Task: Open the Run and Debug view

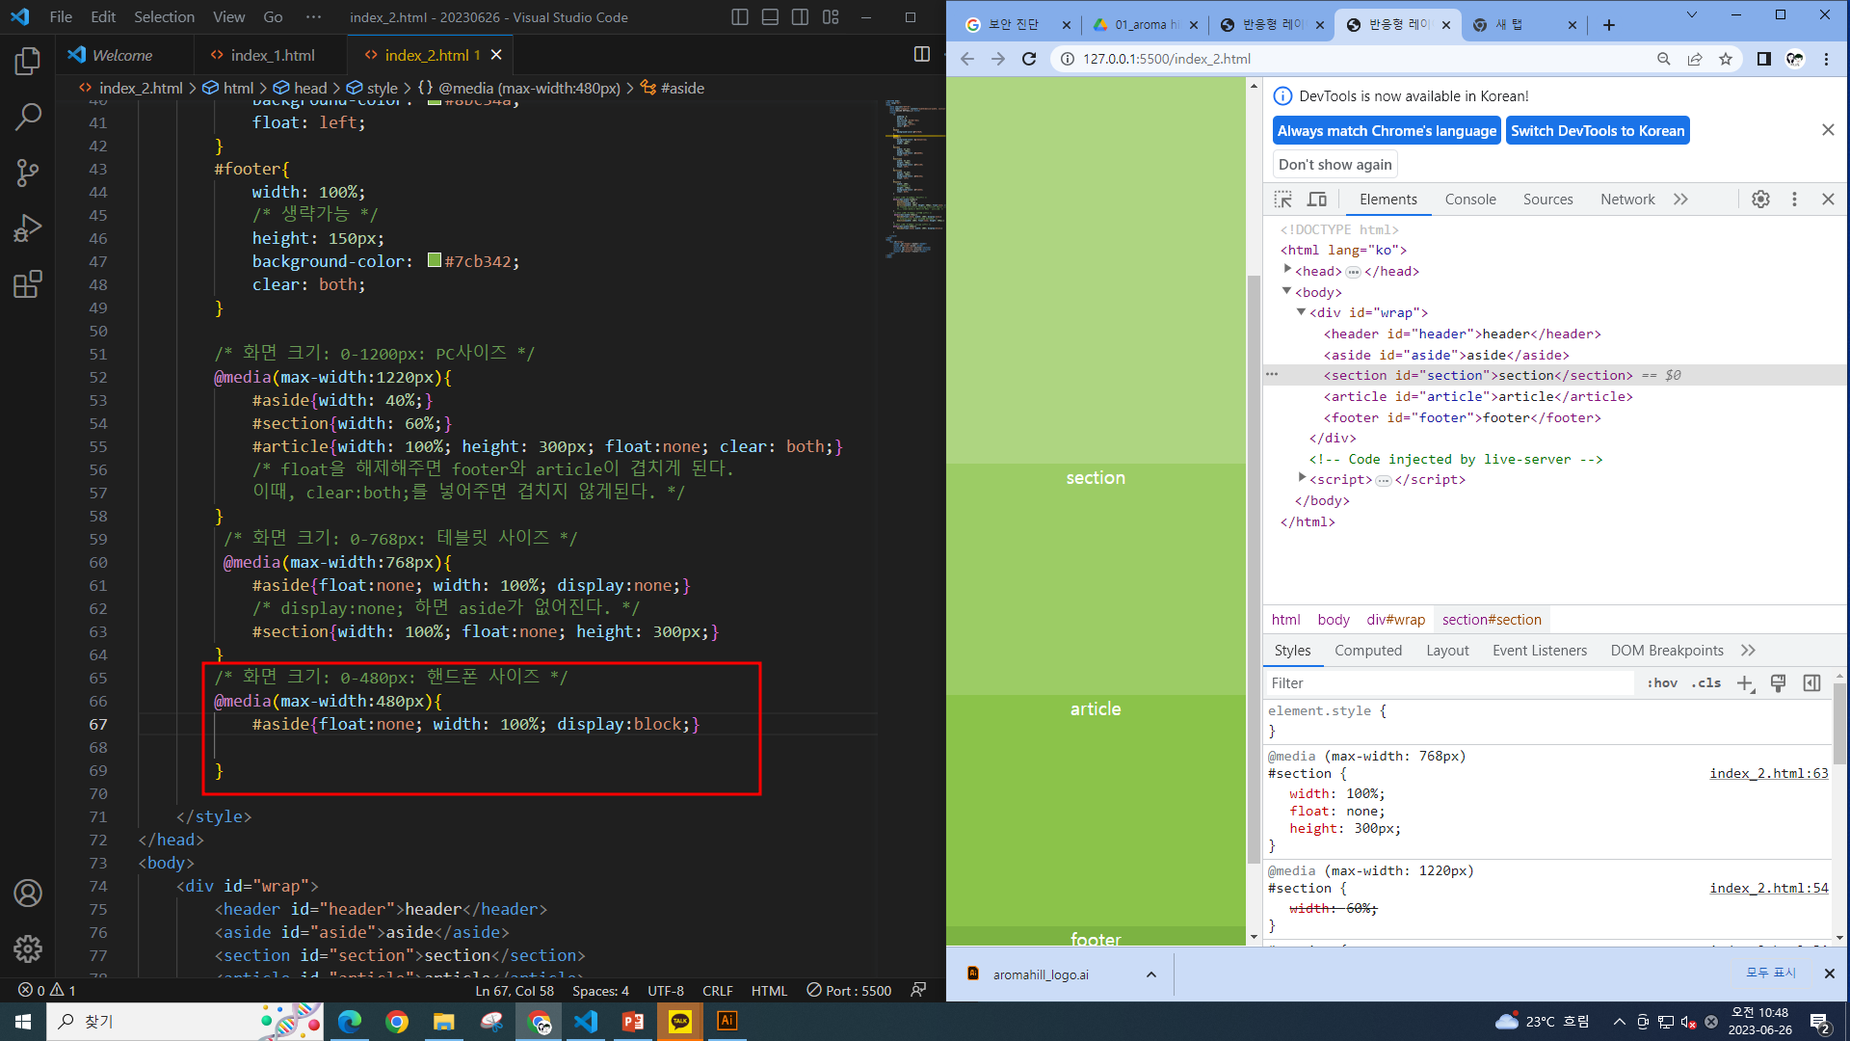Action: (x=28, y=228)
